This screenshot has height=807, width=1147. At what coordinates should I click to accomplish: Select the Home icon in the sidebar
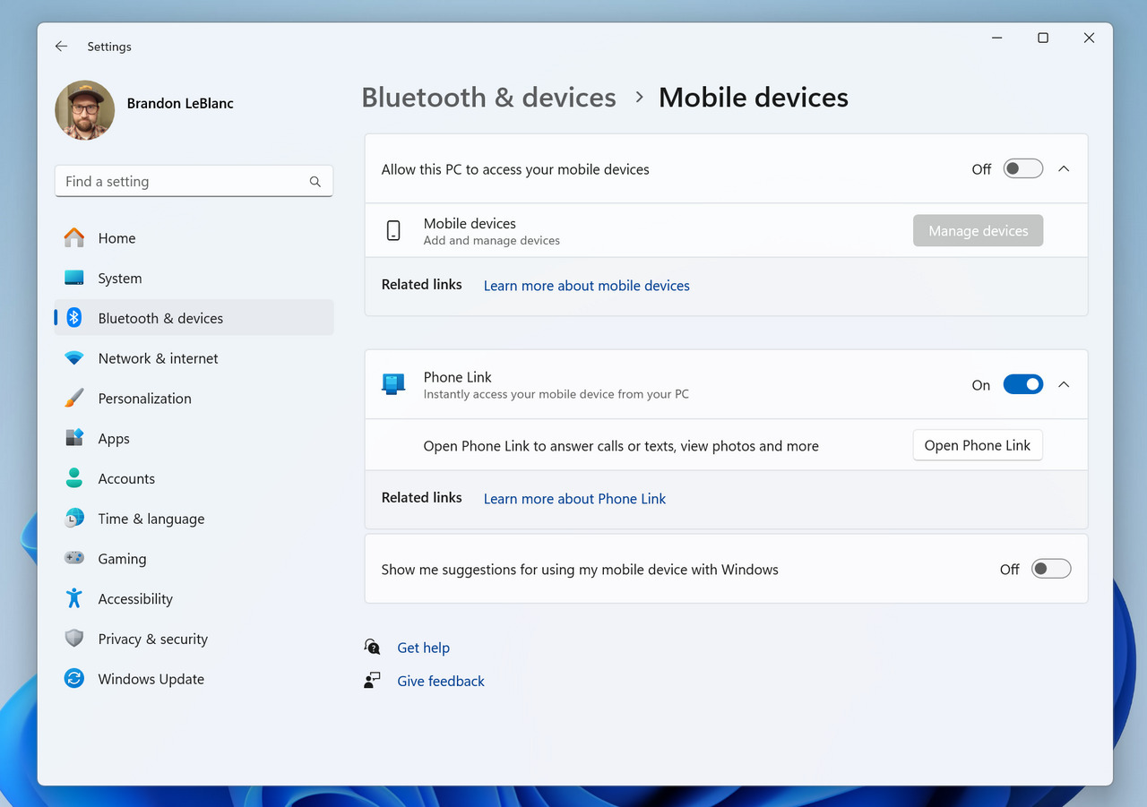click(x=73, y=238)
